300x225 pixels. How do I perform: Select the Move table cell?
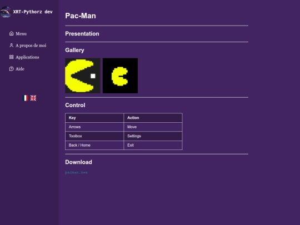click(x=153, y=127)
